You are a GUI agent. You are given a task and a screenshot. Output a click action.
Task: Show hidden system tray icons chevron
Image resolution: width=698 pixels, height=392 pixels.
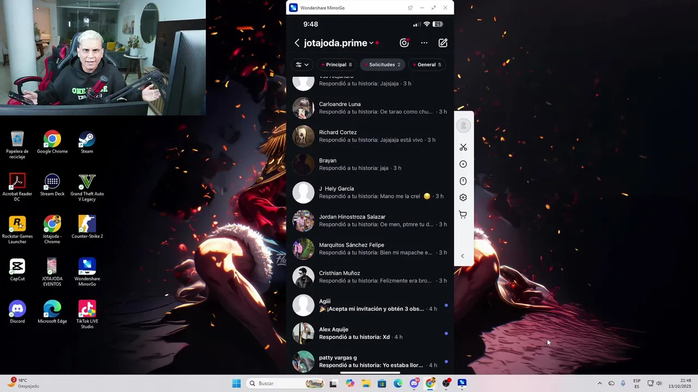click(x=600, y=383)
